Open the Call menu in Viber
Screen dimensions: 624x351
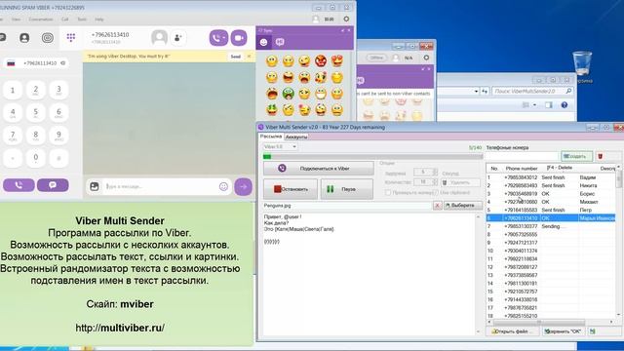[x=65, y=19]
